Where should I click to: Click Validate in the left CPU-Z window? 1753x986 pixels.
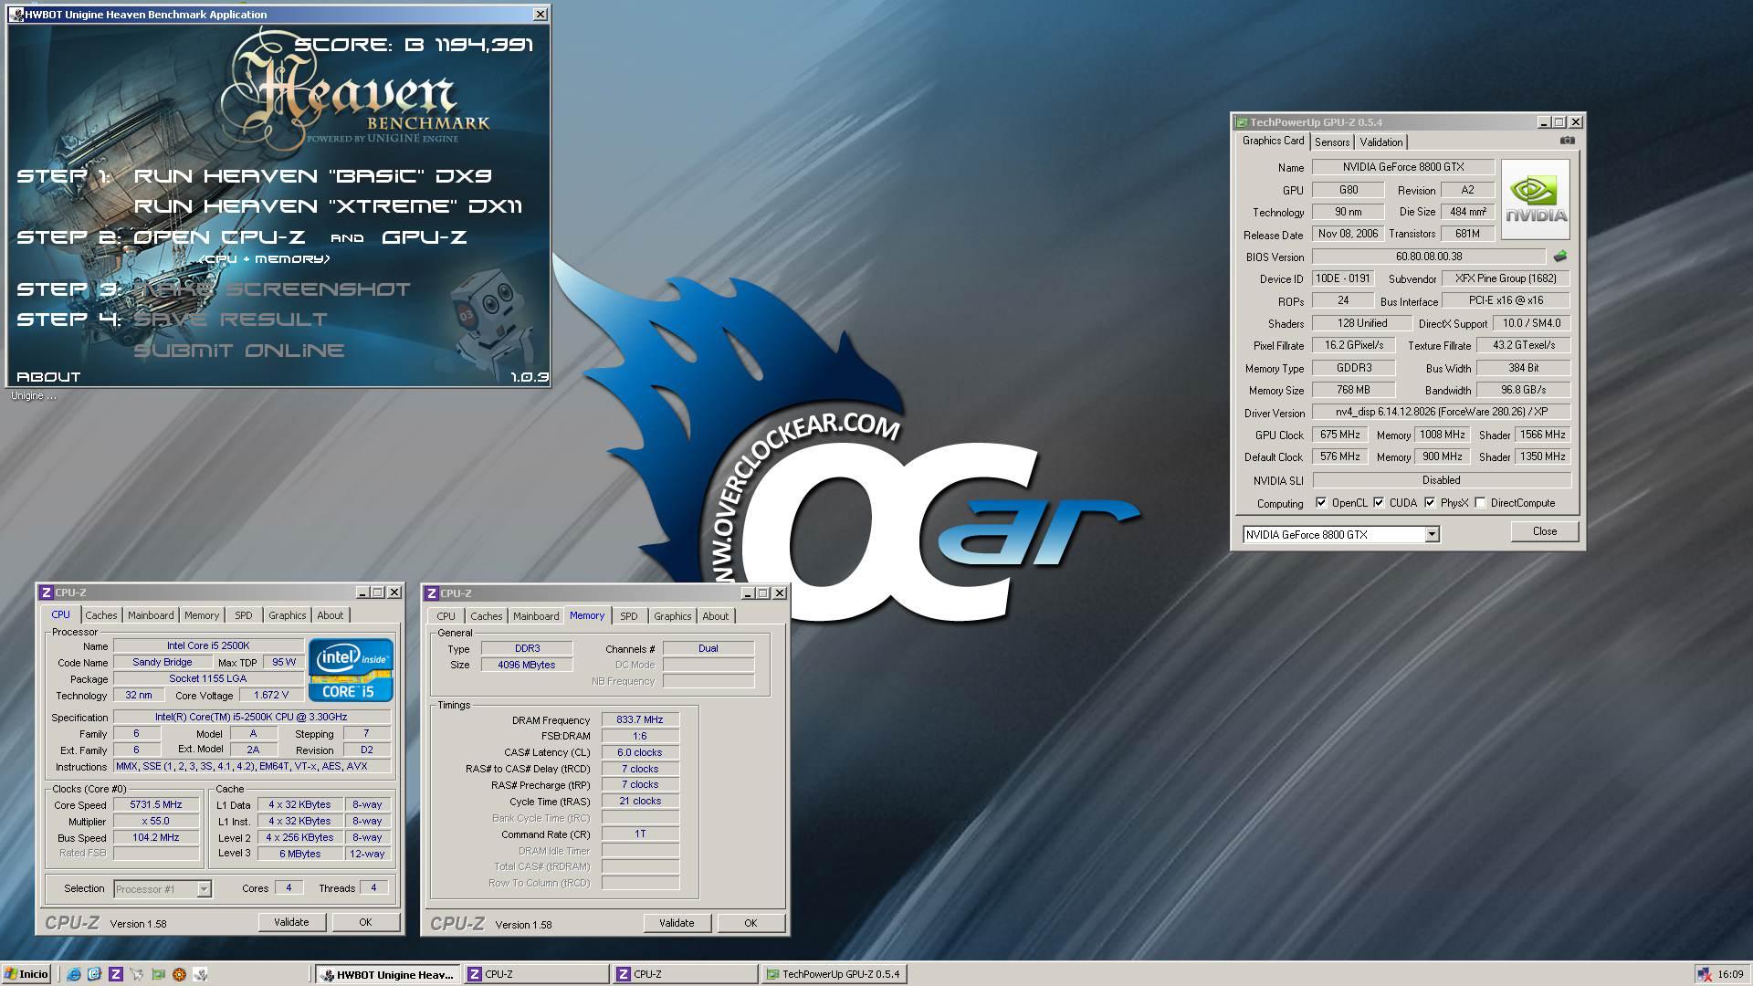(291, 922)
